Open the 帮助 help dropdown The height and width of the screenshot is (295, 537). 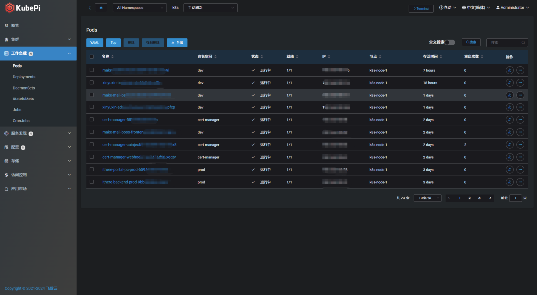click(x=447, y=8)
